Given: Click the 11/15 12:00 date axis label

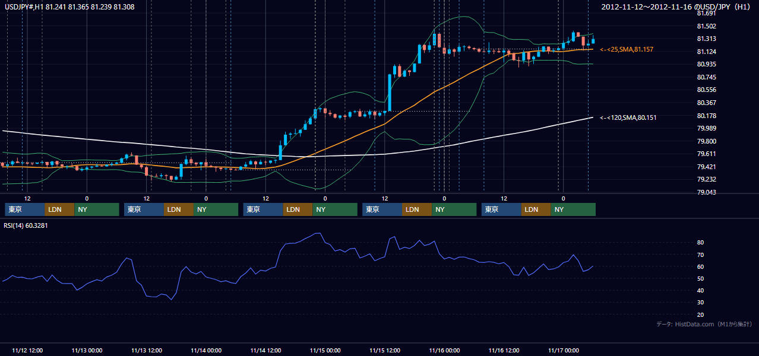Looking at the screenshot, I should click(x=385, y=350).
